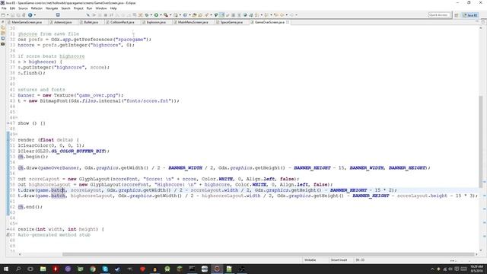Open Chrome from the taskbar
The image size is (487, 274).
point(93,269)
